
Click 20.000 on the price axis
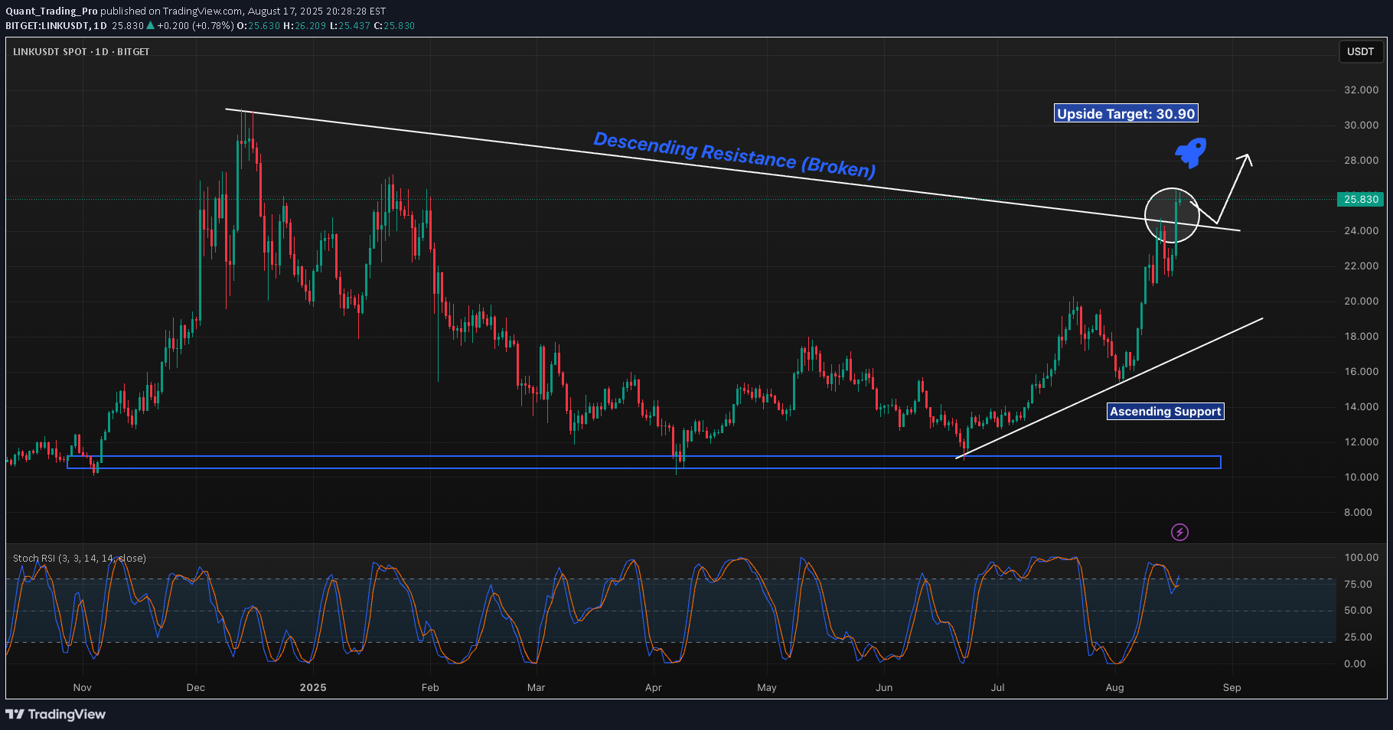coord(1361,301)
